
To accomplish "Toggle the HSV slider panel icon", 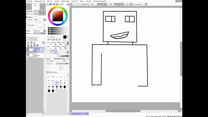I will tap(54, 4).
